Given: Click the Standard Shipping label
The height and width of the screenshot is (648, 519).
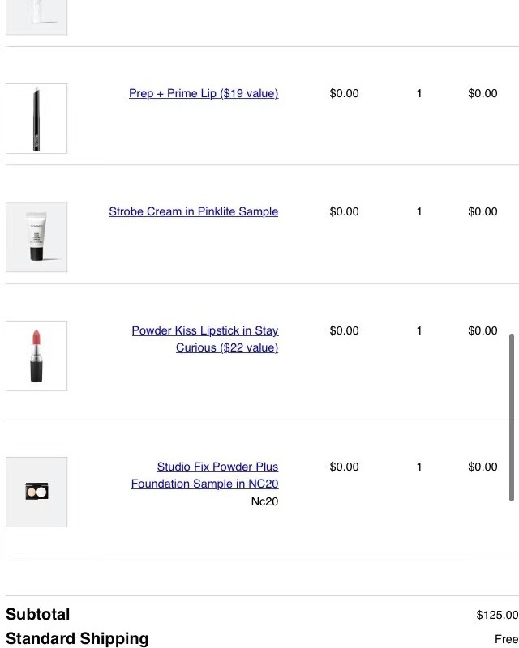Looking at the screenshot, I should (x=77, y=638).
